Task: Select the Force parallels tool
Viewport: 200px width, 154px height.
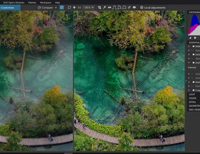Action: [x=114, y=8]
